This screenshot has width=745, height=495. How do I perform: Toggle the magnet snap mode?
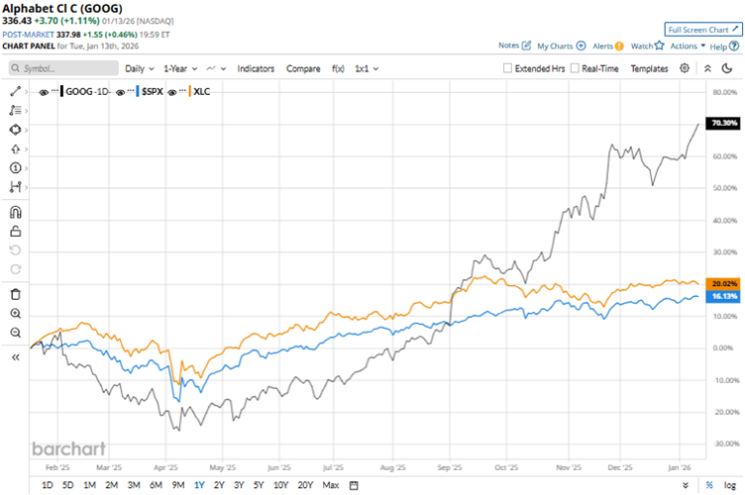pyautogui.click(x=15, y=212)
